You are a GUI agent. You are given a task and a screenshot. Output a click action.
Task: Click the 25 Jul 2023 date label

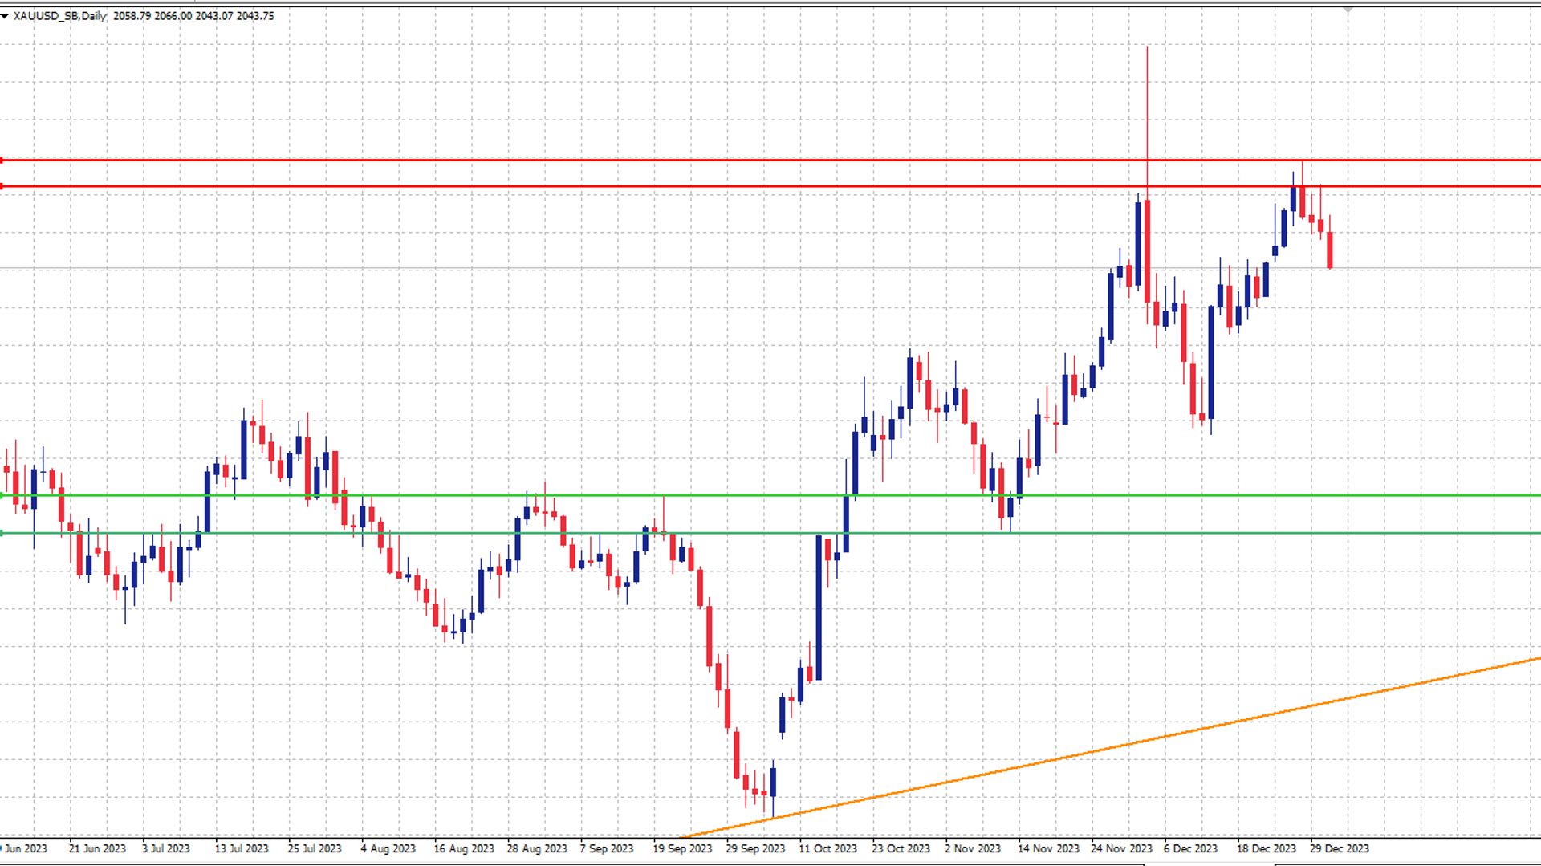pos(315,848)
